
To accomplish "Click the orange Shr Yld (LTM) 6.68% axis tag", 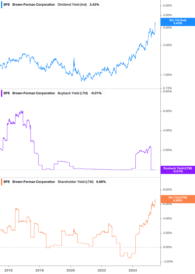I will pyautogui.click(x=178, y=199).
